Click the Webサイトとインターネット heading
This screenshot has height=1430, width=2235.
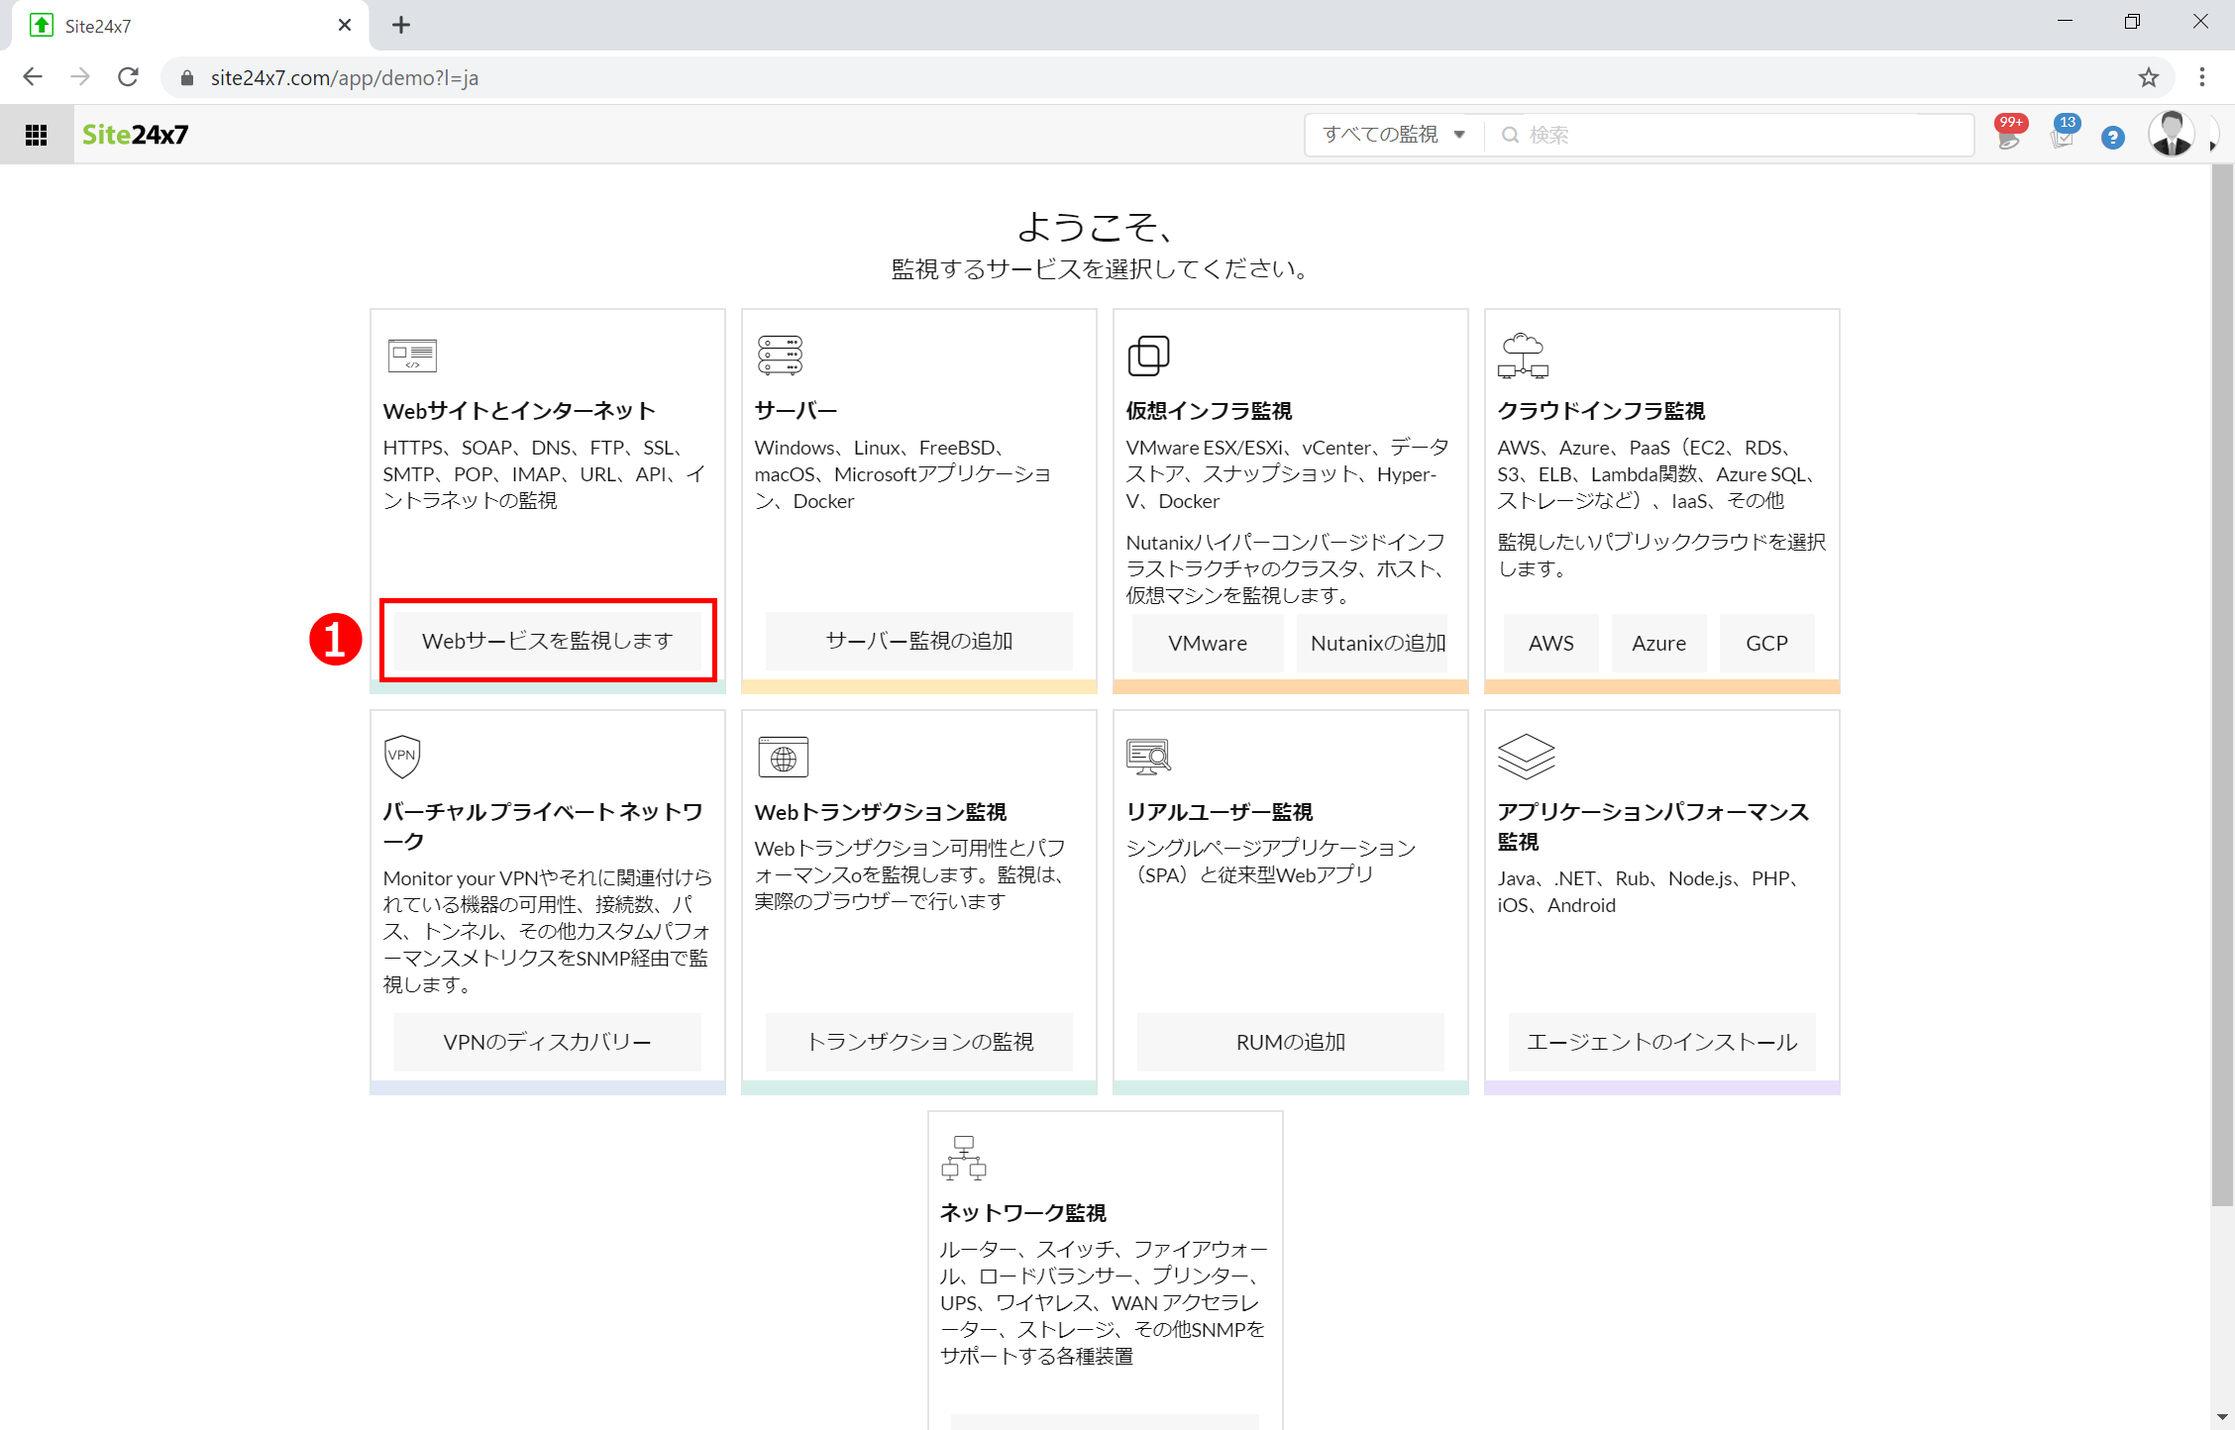point(519,410)
